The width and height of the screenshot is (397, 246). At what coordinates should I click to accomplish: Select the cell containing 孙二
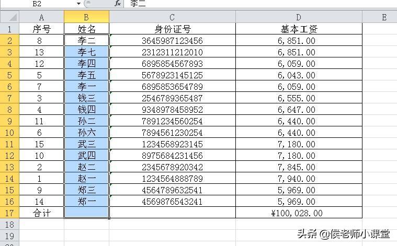click(x=86, y=121)
